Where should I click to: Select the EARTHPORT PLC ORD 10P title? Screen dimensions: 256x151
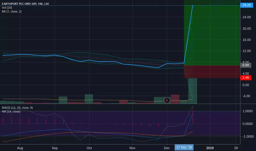click(26, 4)
